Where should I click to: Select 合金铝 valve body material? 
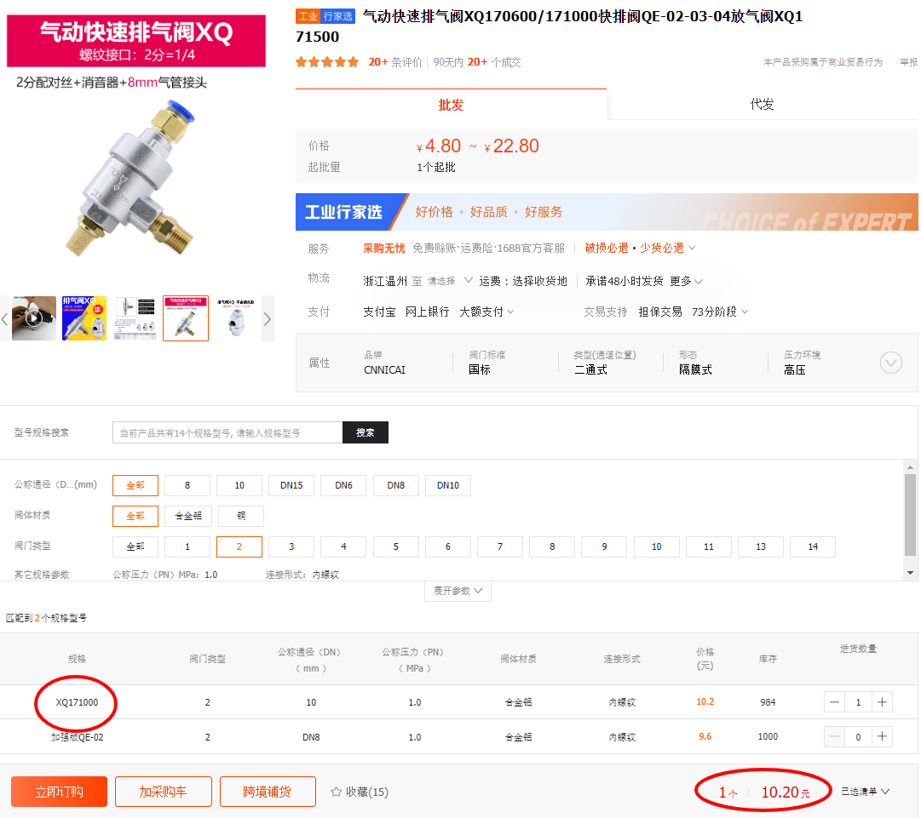(x=187, y=516)
